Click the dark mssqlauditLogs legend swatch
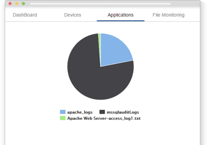The image size is (207, 145). 102,112
